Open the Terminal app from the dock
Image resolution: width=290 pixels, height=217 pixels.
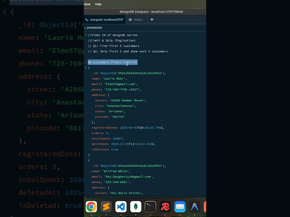150,207
